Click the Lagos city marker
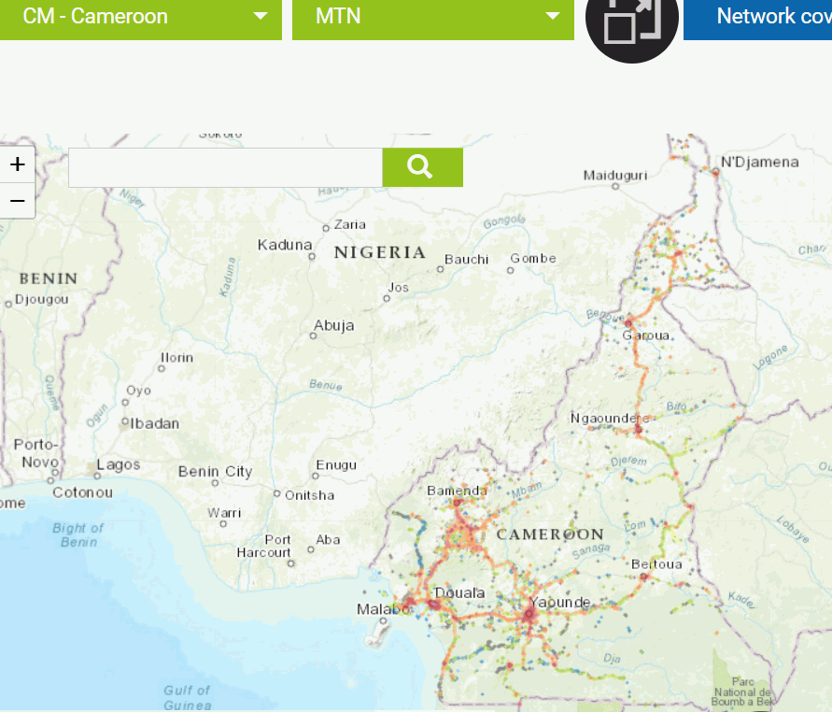The image size is (832, 712). click(x=96, y=464)
